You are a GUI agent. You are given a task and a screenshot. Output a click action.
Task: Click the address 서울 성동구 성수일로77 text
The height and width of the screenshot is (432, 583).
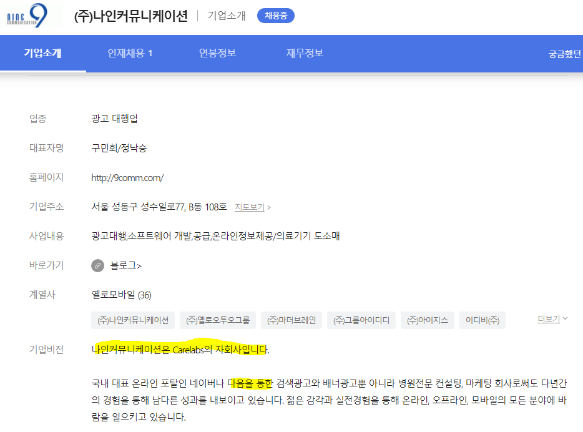pos(159,207)
